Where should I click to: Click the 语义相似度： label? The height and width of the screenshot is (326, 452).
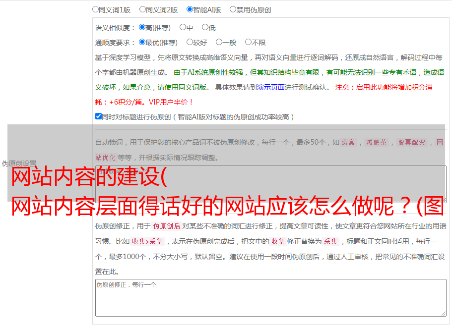click(x=115, y=28)
